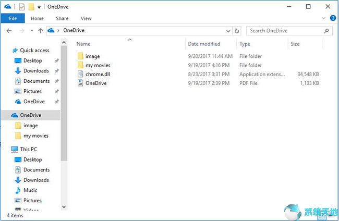Go back with the Back arrow

(9, 31)
